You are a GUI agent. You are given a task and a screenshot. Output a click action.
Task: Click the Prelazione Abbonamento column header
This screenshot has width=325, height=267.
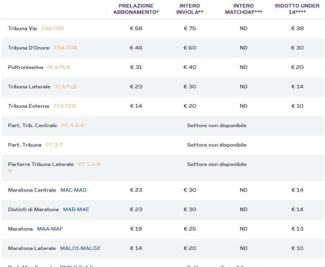(x=136, y=9)
